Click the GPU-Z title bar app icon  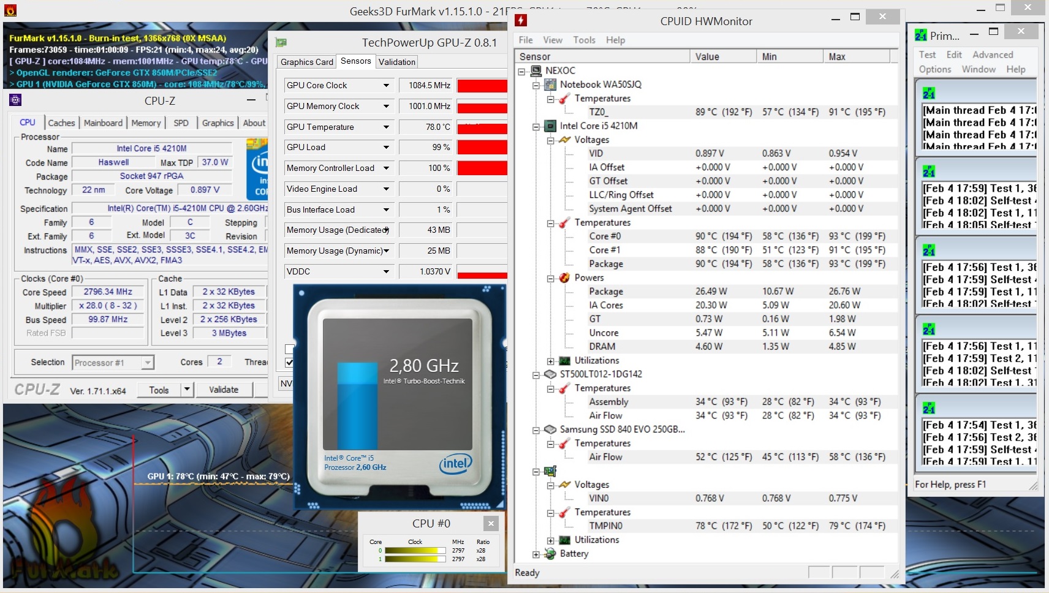coord(281,42)
